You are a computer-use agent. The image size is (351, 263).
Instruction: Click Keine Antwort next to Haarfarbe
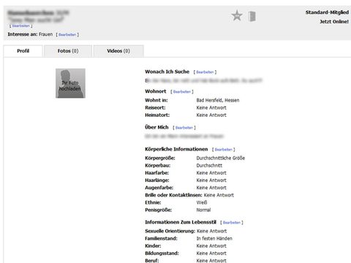(211, 173)
